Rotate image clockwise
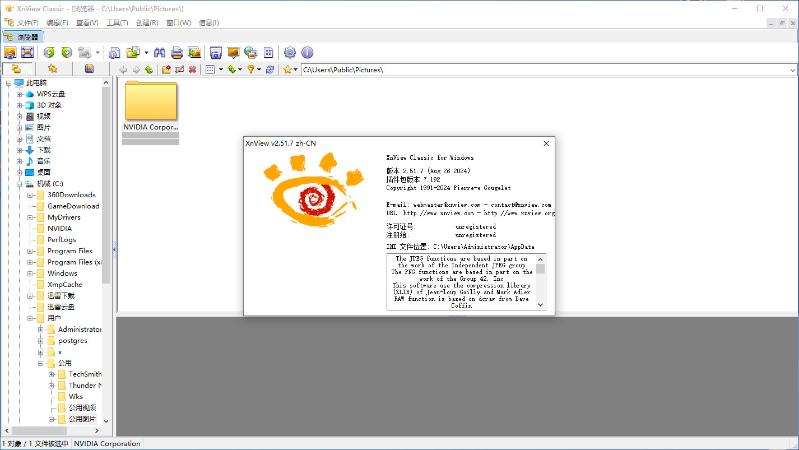799x450 pixels. (x=67, y=53)
